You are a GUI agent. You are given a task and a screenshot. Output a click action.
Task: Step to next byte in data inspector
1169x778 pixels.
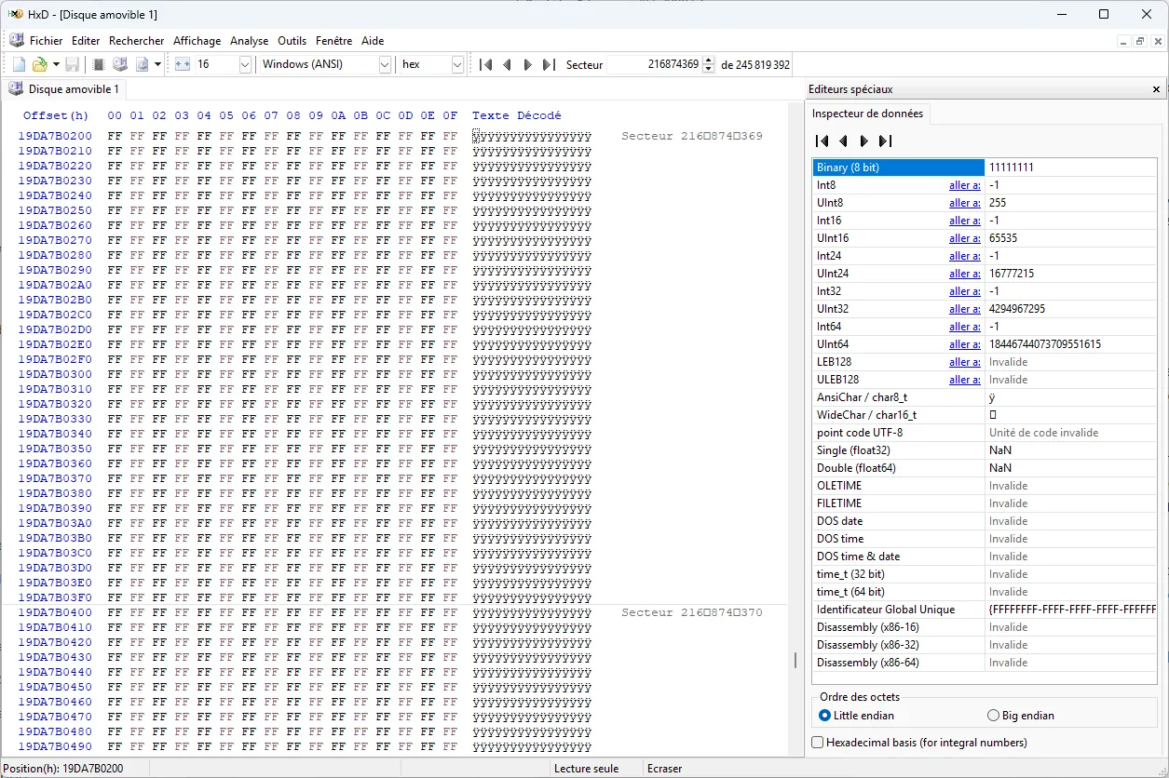pyautogui.click(x=863, y=141)
